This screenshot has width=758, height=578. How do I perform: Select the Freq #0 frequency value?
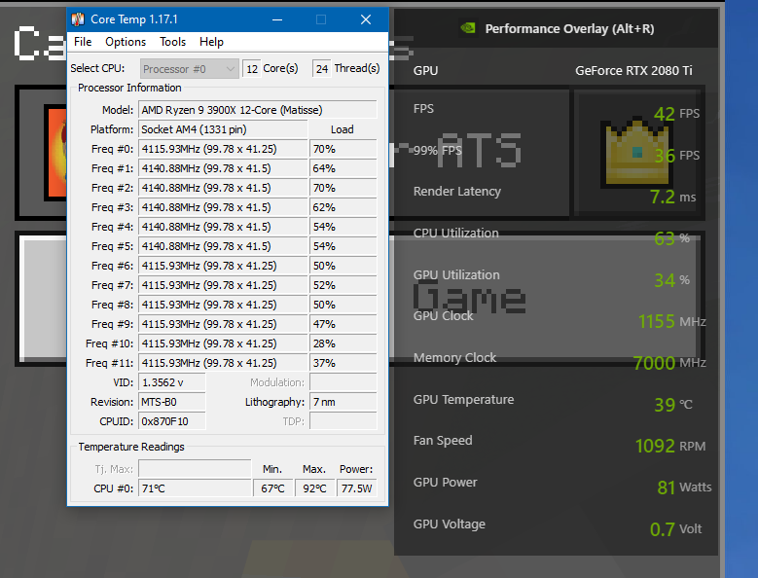pos(222,149)
